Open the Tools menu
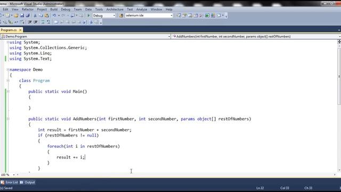Image resolution: width=341 pixels, height=192 pixels. point(99,10)
